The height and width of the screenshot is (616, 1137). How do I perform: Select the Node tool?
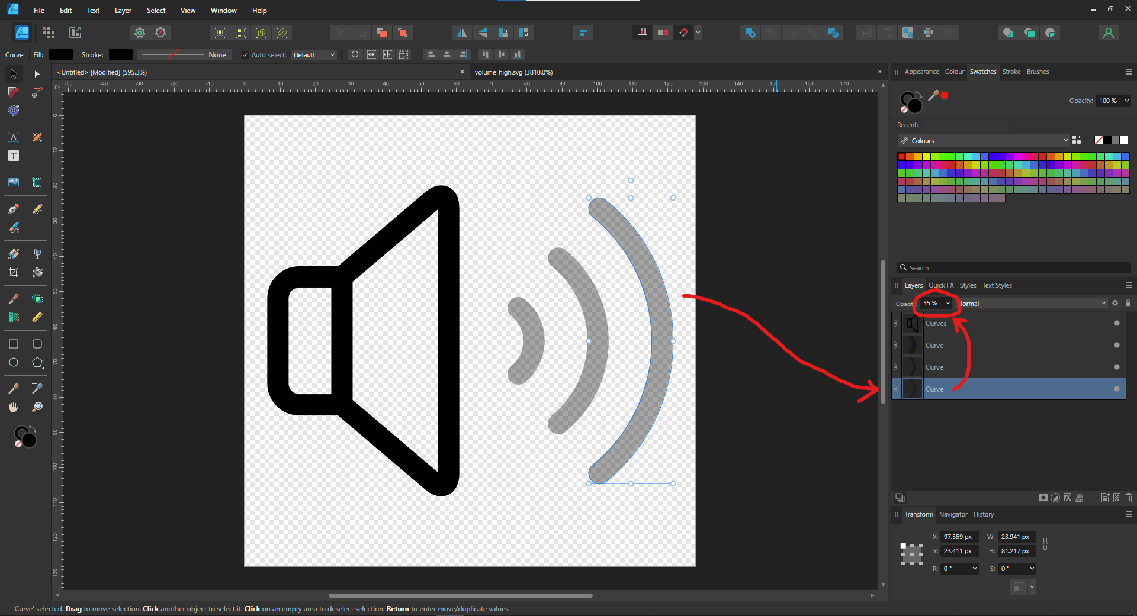click(37, 74)
